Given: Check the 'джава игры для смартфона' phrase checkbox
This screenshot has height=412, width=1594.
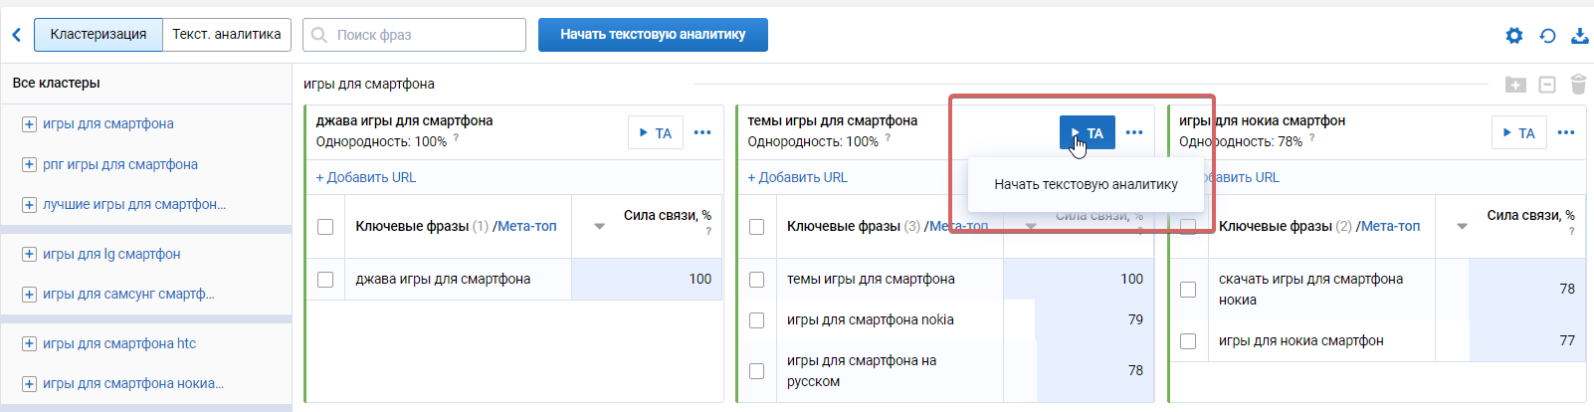Looking at the screenshot, I should (x=325, y=280).
